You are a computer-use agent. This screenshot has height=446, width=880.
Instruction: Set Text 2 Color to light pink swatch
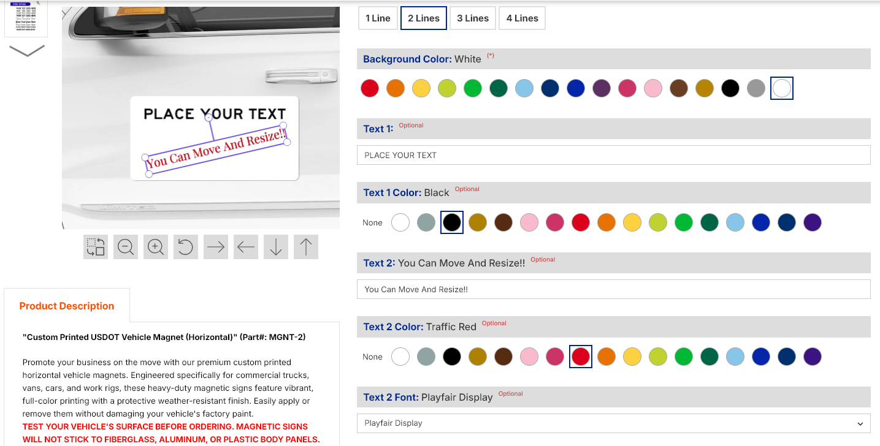pyautogui.click(x=529, y=357)
